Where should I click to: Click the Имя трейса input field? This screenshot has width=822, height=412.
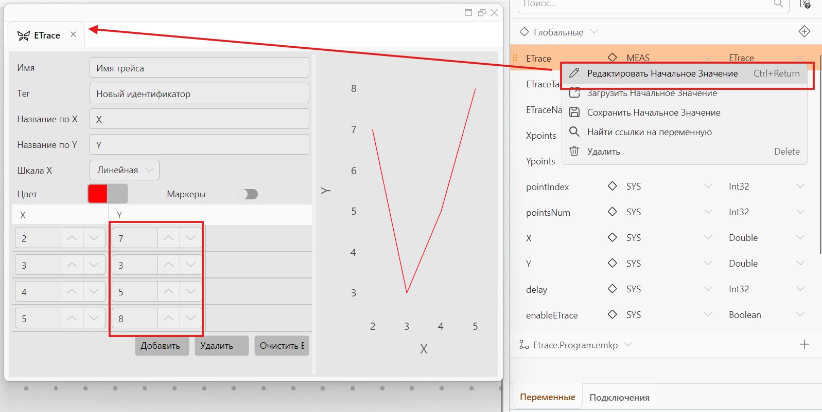coord(199,68)
